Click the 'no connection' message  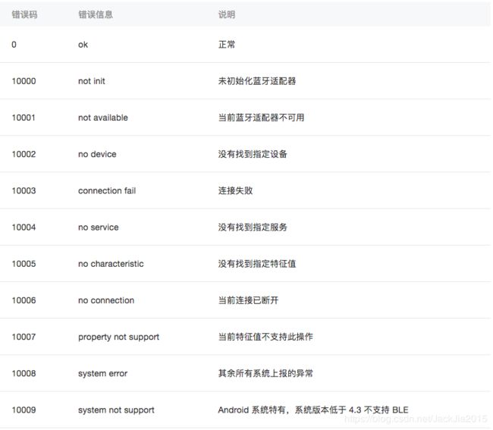[106, 300]
